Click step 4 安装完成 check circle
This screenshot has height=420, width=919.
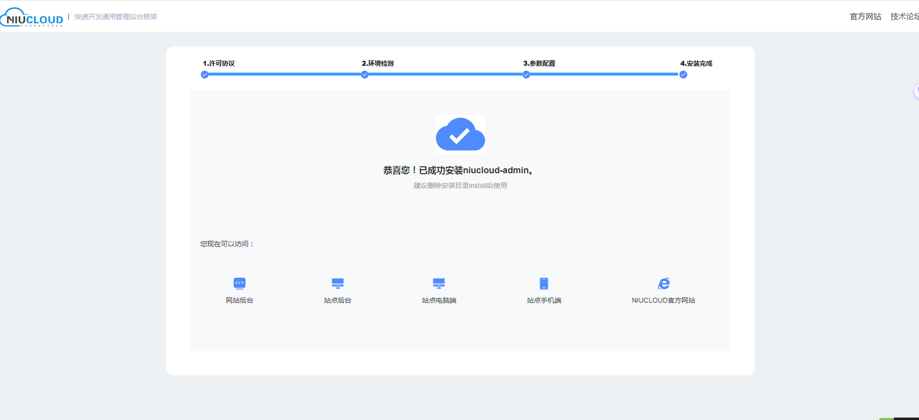(684, 75)
